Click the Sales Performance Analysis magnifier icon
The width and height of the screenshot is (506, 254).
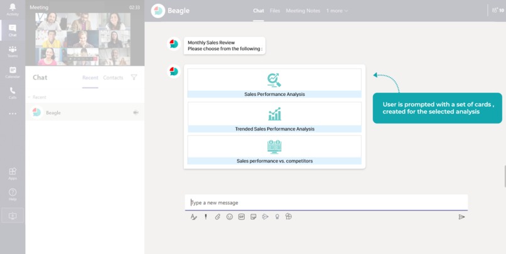coord(274,80)
